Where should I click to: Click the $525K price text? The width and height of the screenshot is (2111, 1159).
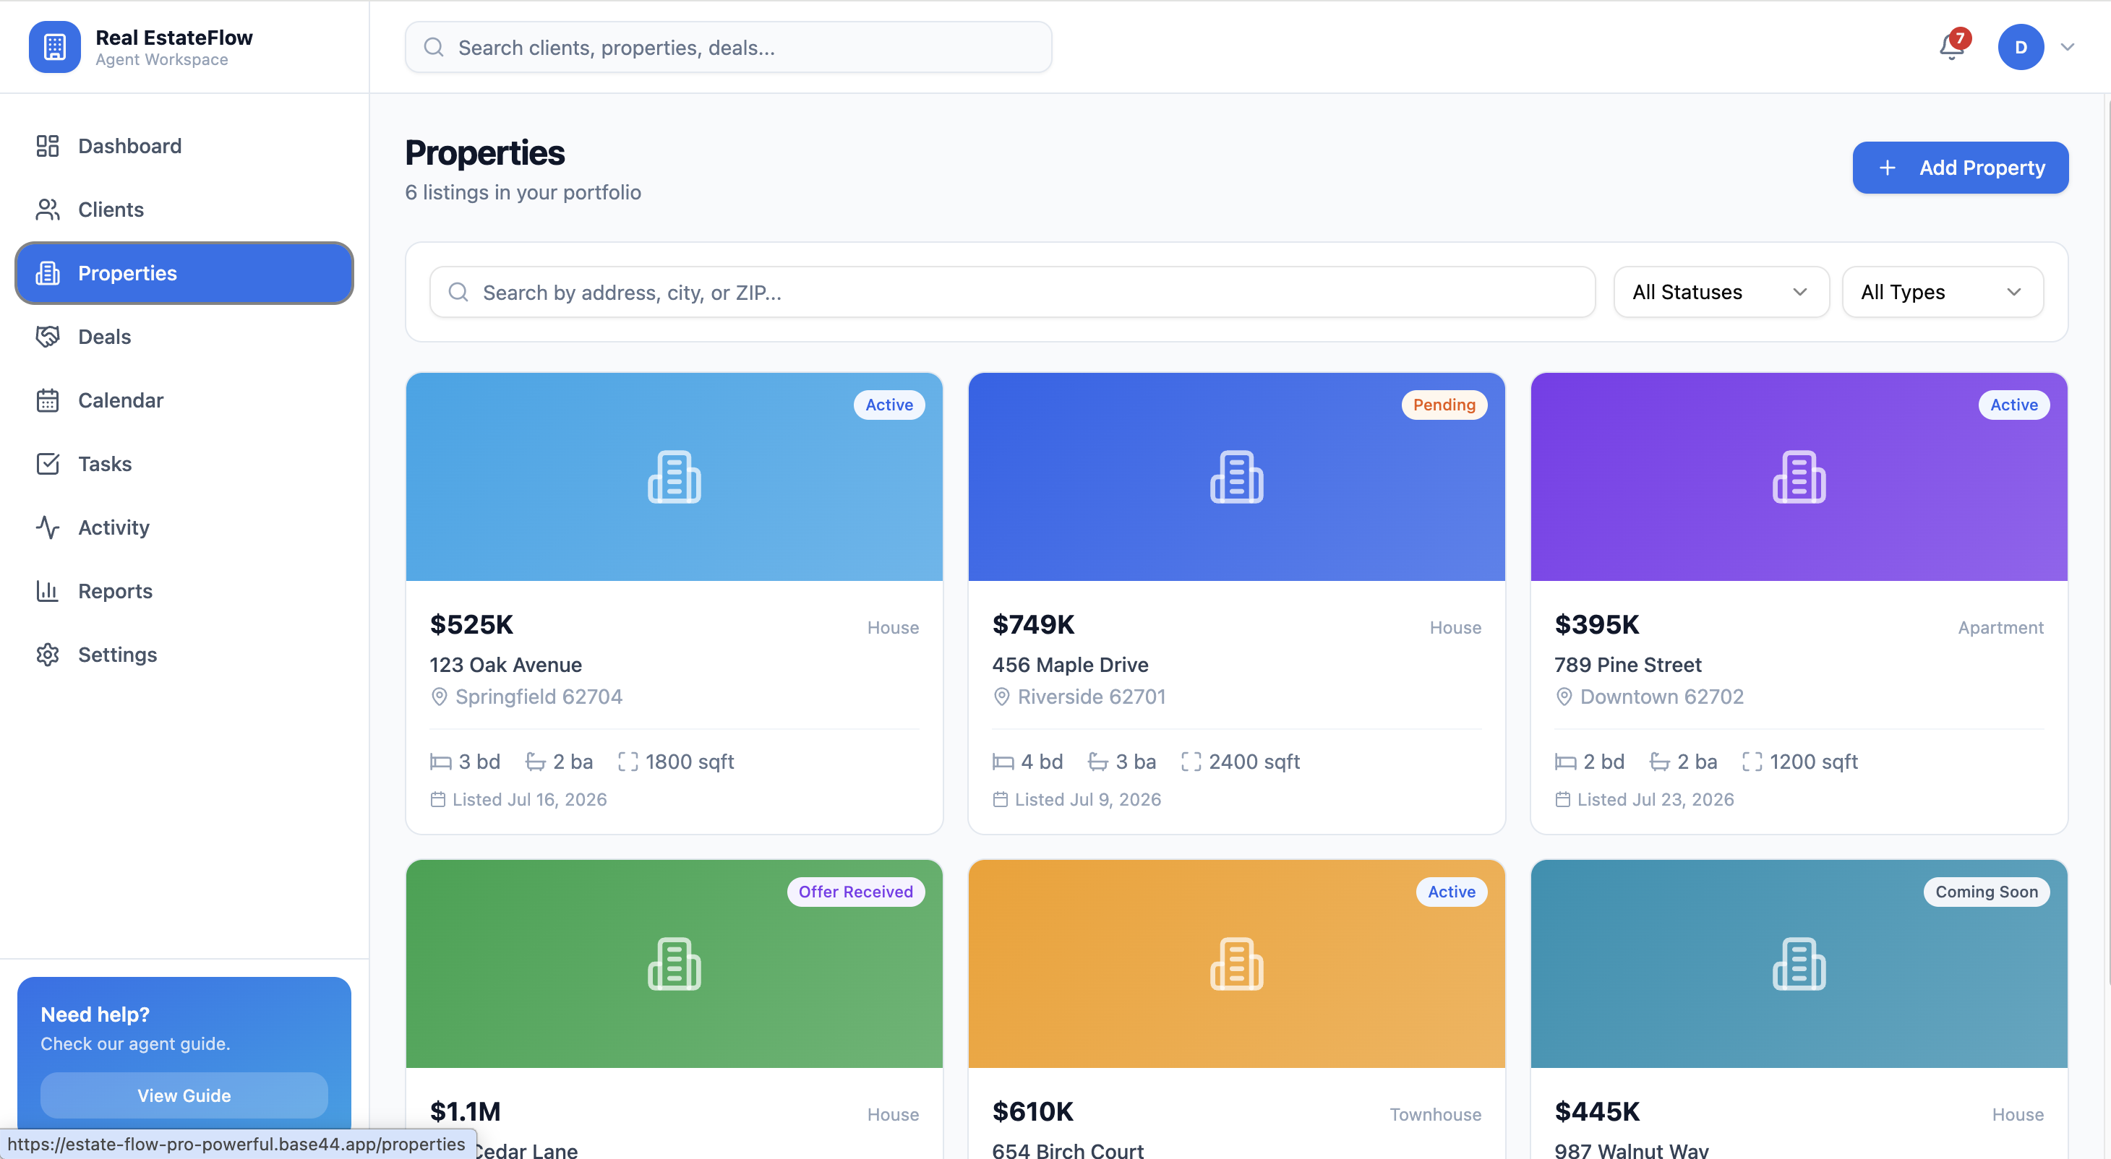pos(471,624)
